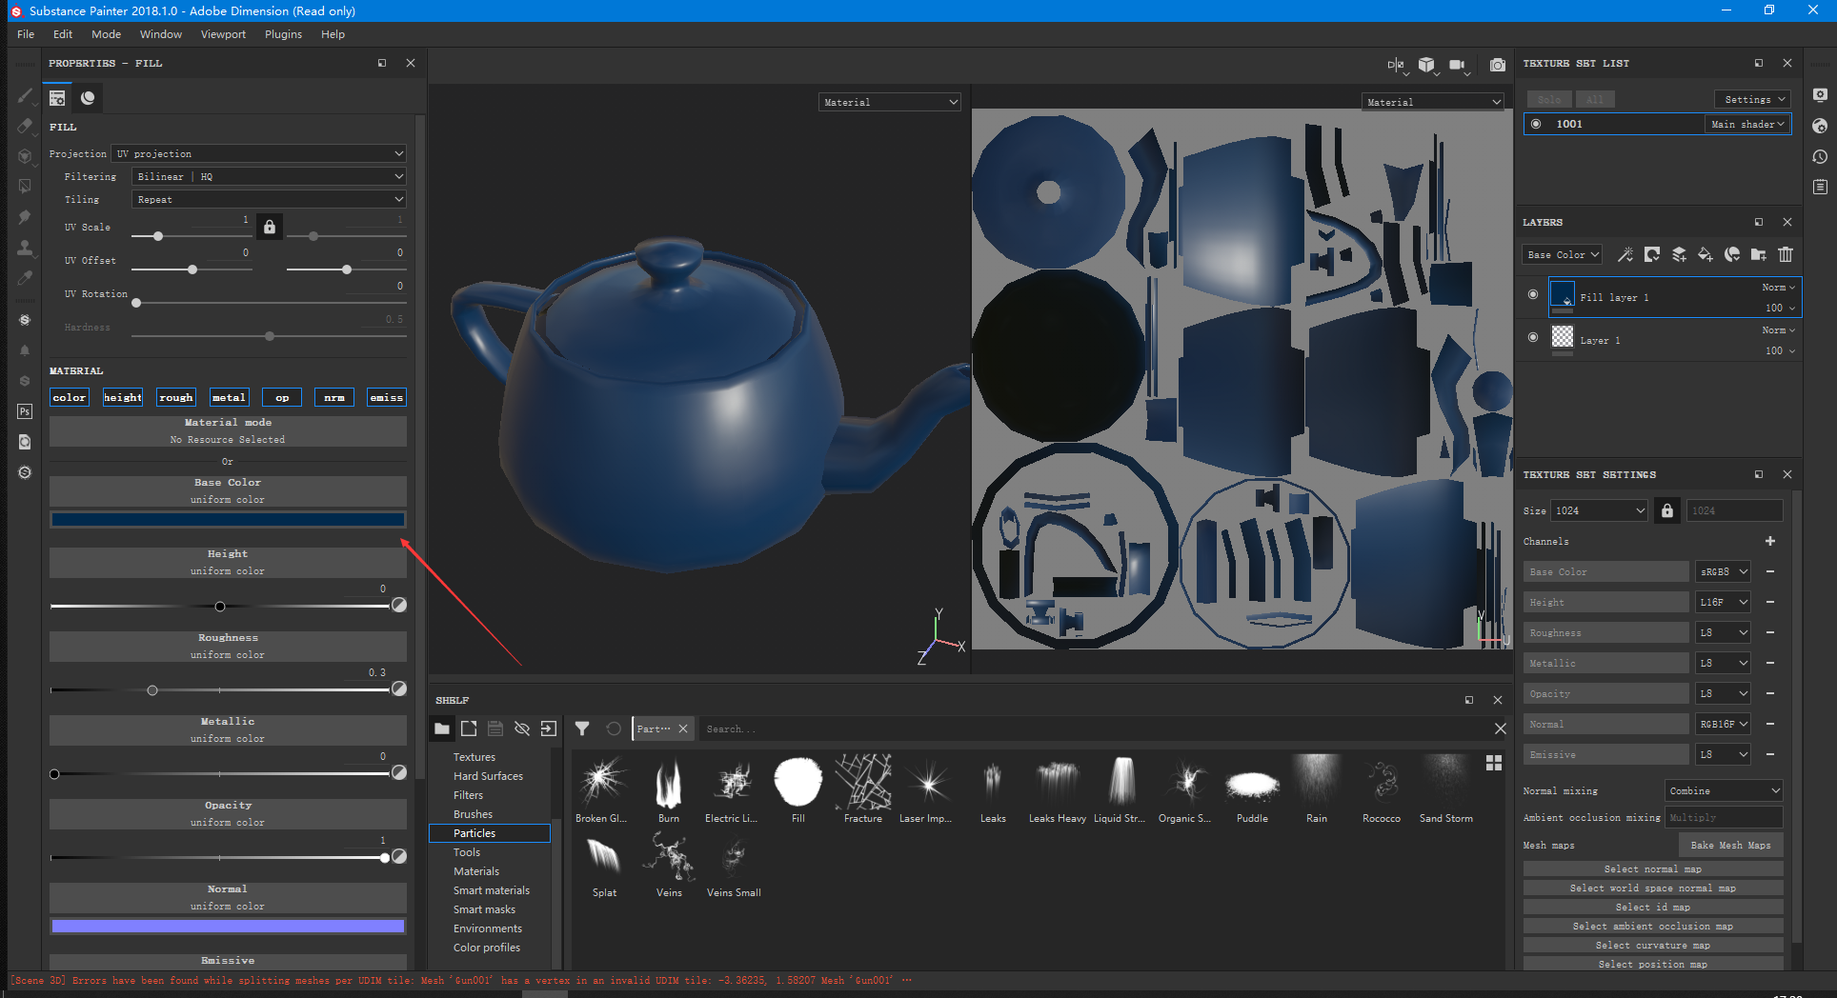Screen dimensions: 1837x998
Task: Select the Paint brush tool in left toolbar
Action: click(25, 95)
